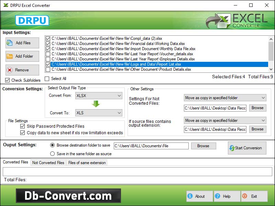The height and width of the screenshot is (206, 275).
Task: Toggle the Check Subfolders checkbox
Action: coord(8,80)
